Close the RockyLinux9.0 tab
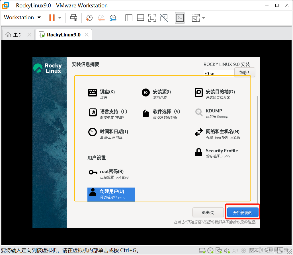The width and height of the screenshot is (293, 255). point(87,34)
